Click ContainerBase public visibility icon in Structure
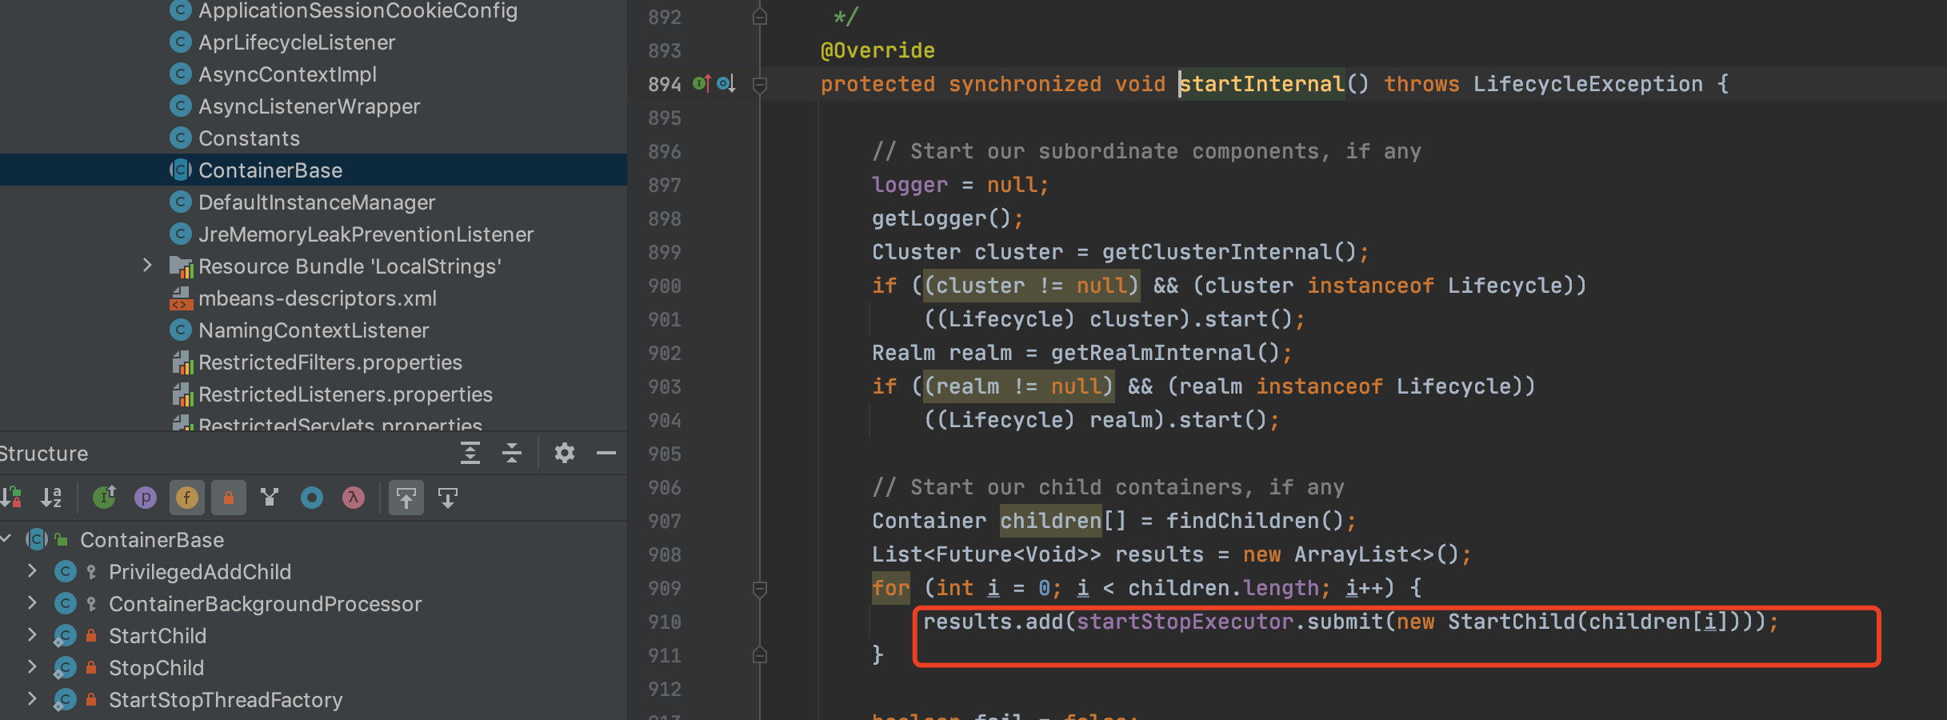 [x=62, y=539]
